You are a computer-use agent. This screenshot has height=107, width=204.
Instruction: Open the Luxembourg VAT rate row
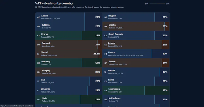[136, 90]
